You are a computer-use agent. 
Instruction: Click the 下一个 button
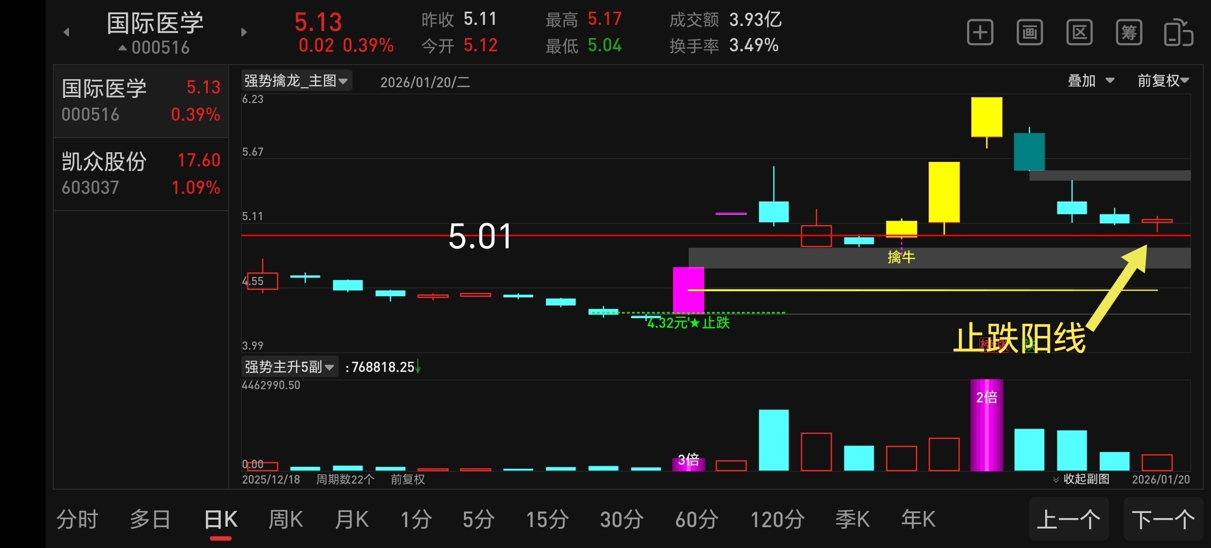click(x=1163, y=520)
